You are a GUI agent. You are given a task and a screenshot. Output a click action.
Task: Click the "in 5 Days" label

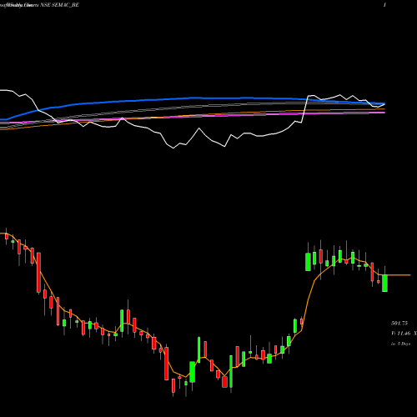click(x=400, y=344)
